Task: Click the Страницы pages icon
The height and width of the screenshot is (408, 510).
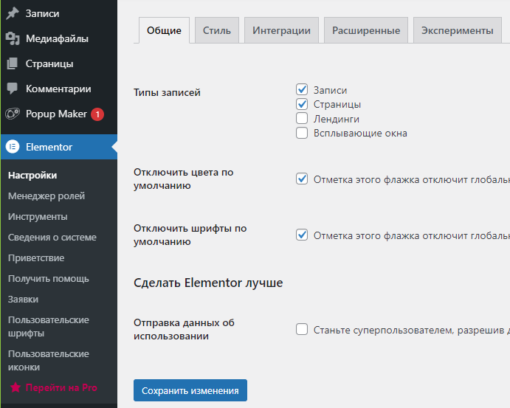Action: point(13,63)
